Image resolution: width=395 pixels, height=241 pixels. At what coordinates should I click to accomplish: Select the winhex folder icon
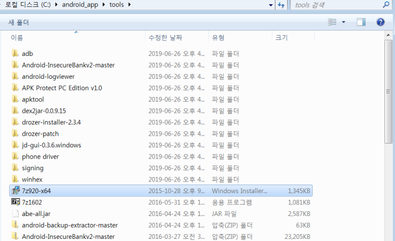click(x=15, y=179)
